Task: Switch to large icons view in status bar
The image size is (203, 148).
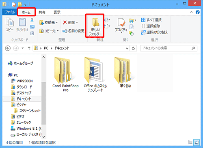Action: (197, 142)
